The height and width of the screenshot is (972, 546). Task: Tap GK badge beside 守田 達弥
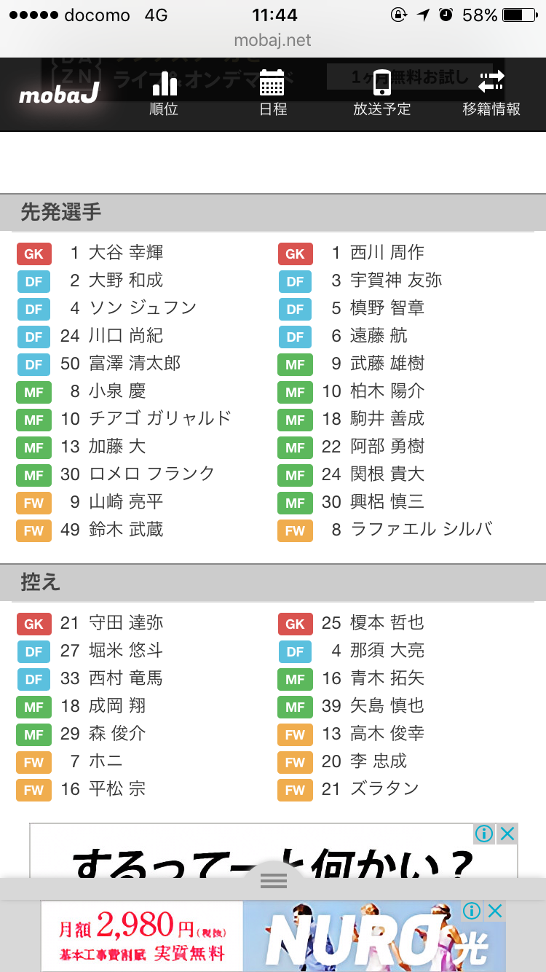click(x=34, y=624)
